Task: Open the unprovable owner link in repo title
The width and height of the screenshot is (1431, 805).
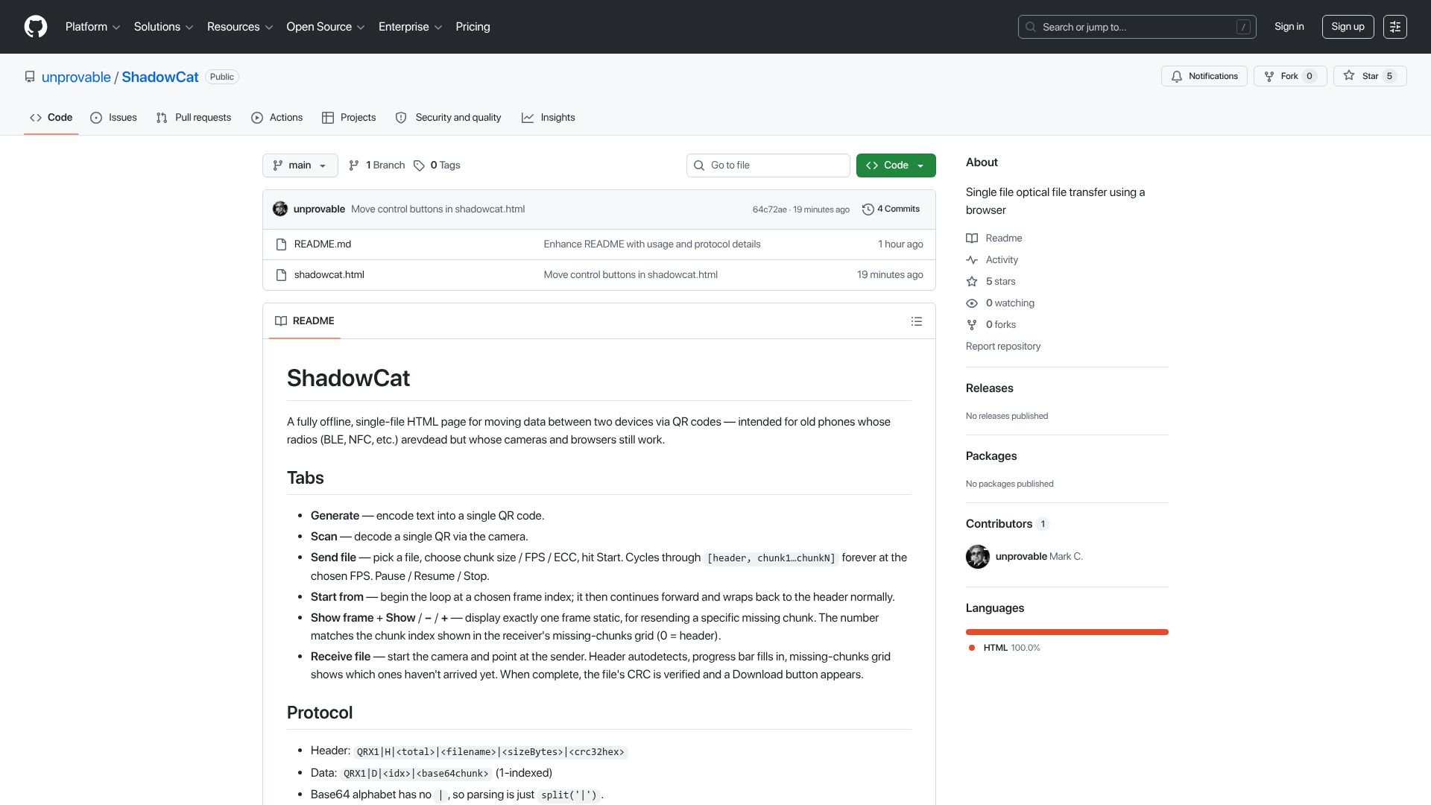Action: [x=76, y=78]
